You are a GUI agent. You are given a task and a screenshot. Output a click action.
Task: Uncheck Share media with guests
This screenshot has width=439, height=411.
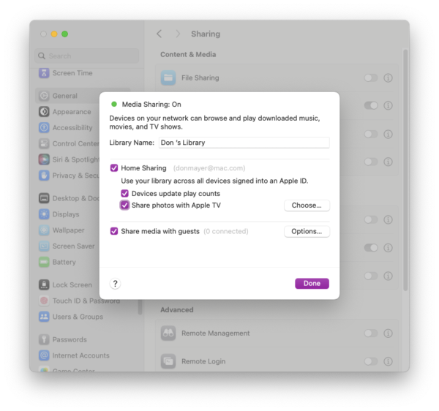pyautogui.click(x=114, y=231)
